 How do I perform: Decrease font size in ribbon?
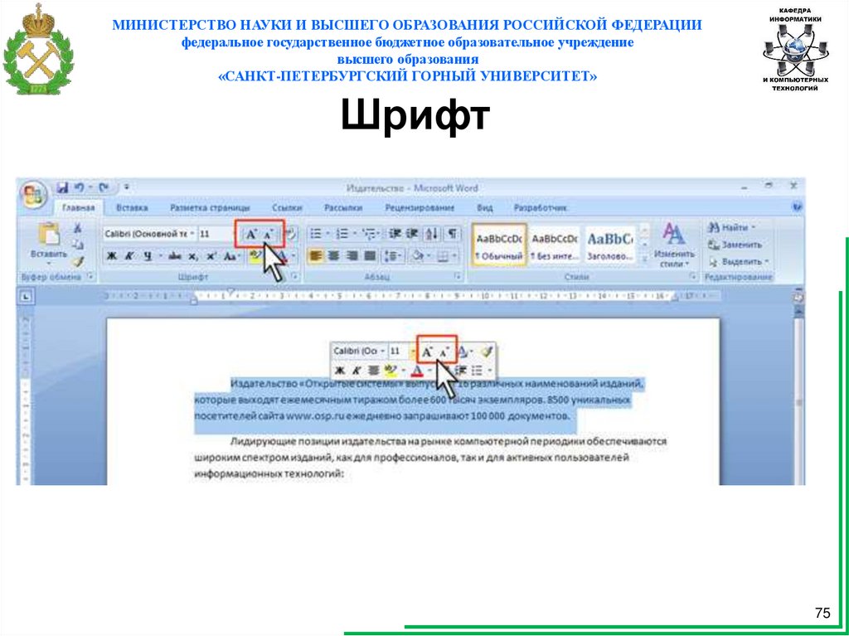(x=269, y=235)
